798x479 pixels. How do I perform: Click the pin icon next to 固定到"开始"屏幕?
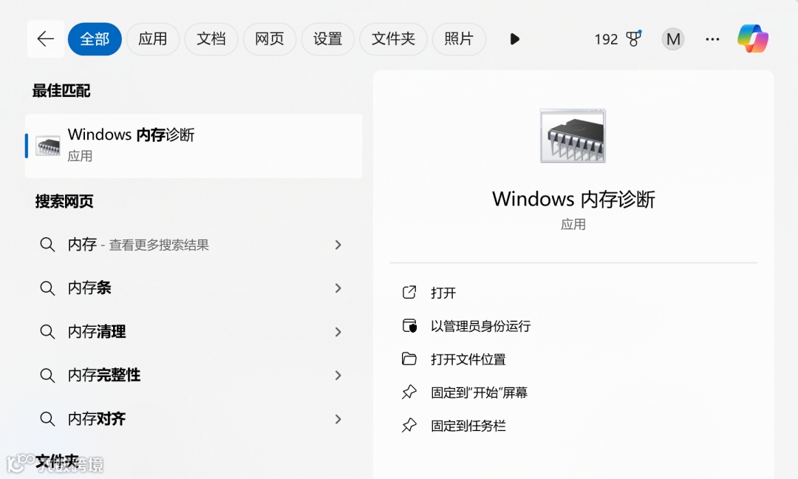coord(409,392)
